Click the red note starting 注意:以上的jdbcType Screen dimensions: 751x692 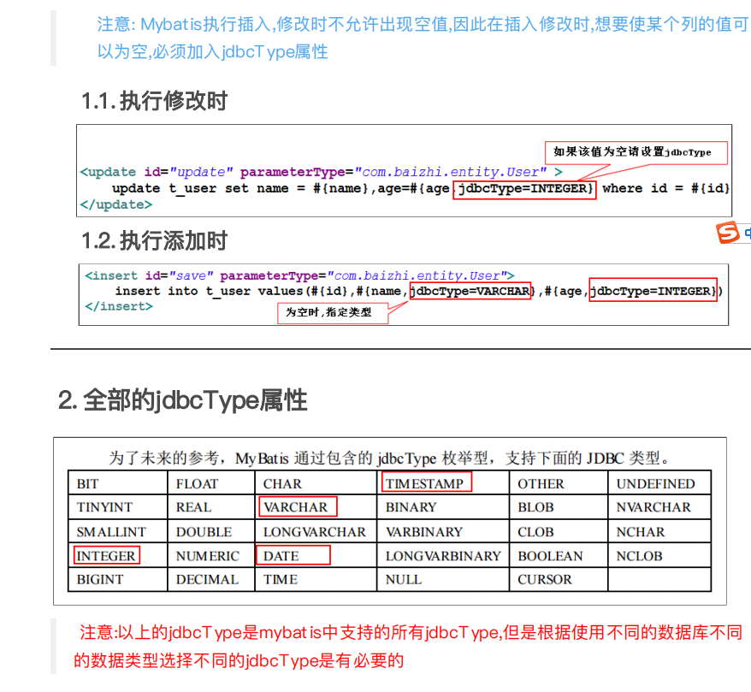pos(408,646)
